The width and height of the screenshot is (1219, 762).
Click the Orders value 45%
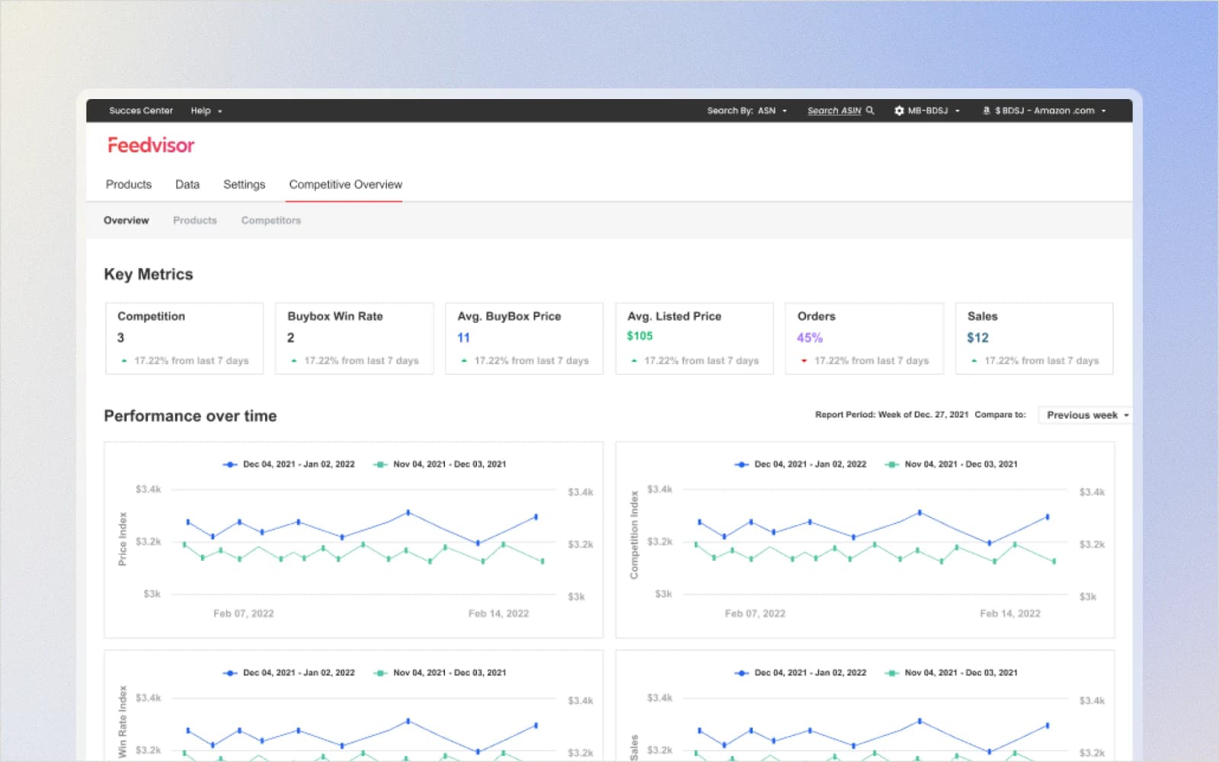tap(810, 338)
